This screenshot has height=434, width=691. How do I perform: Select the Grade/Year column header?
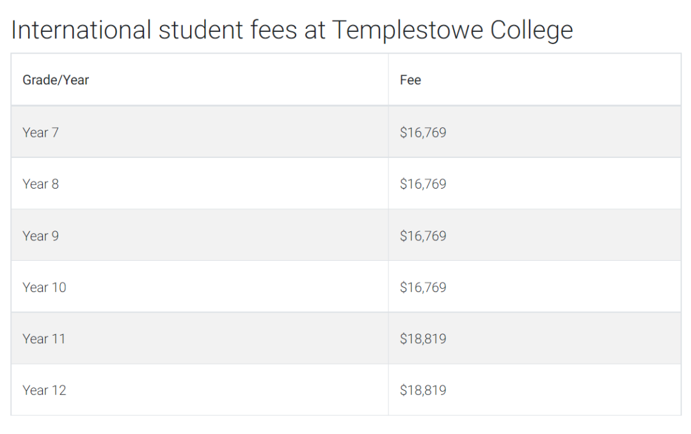pos(56,80)
